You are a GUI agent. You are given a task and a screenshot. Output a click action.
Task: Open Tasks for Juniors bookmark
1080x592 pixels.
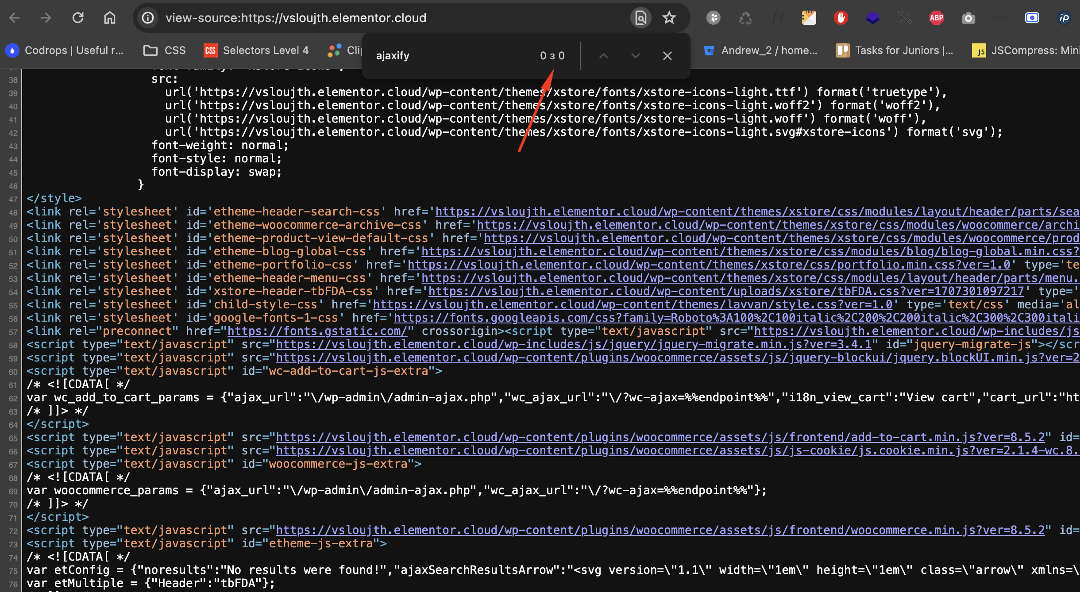(x=895, y=50)
